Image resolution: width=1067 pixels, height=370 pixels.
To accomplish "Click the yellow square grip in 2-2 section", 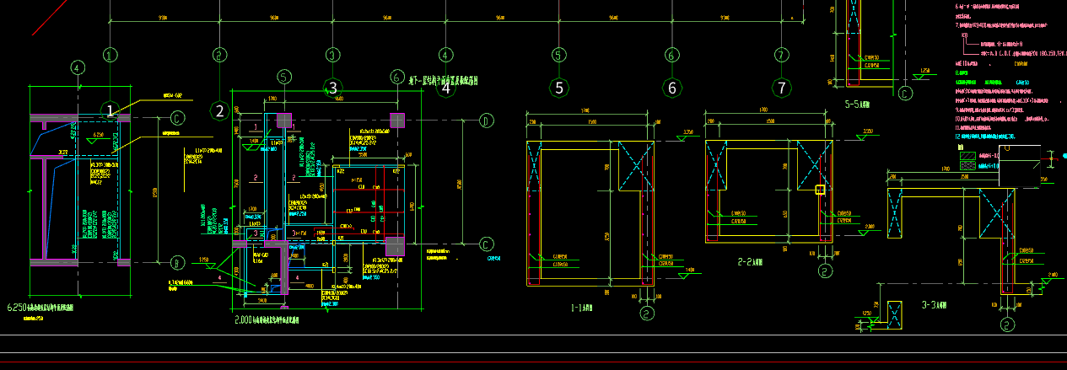I will tap(819, 190).
